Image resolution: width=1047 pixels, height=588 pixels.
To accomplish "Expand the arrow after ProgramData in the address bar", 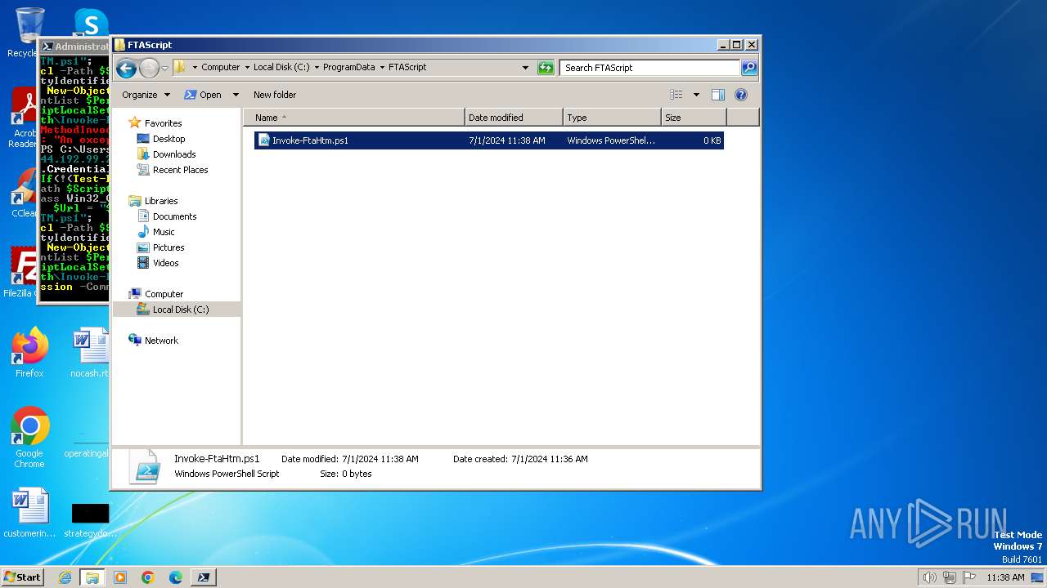I will point(382,68).
